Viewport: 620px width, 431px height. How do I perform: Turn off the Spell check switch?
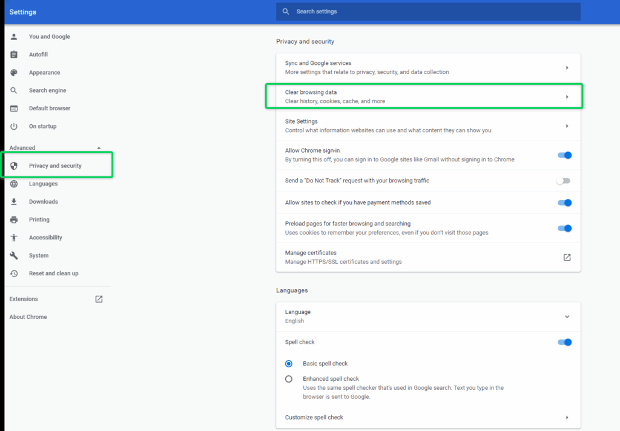click(x=564, y=342)
